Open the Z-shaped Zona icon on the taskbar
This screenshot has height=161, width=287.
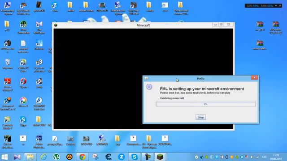pyautogui.click(x=122, y=157)
